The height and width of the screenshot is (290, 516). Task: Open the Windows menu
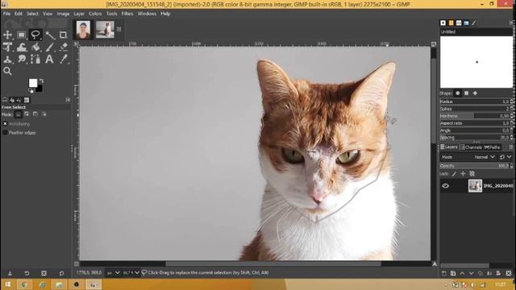[x=147, y=14]
